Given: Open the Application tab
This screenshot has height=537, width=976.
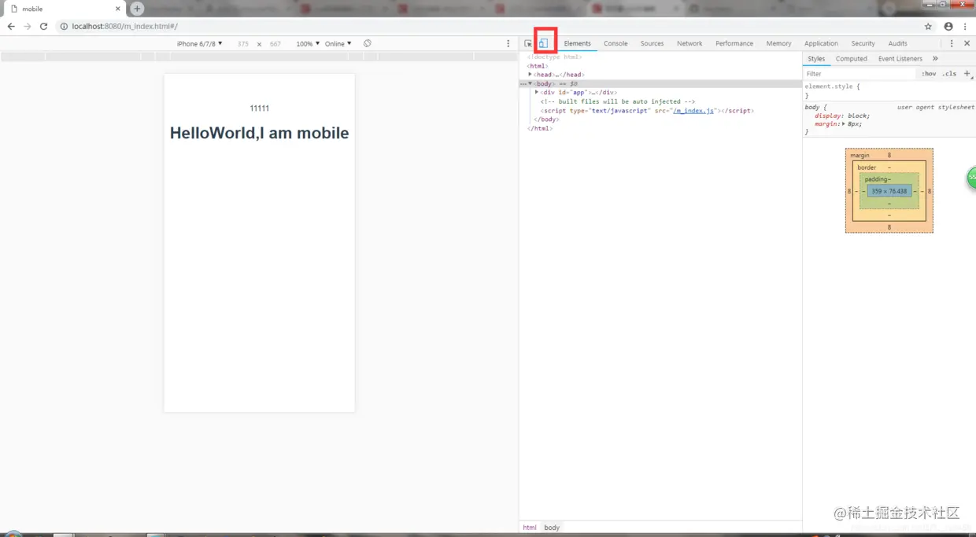Looking at the screenshot, I should click(821, 43).
